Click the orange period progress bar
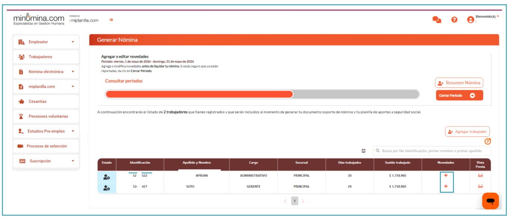The width and height of the screenshot is (508, 218). (199, 94)
